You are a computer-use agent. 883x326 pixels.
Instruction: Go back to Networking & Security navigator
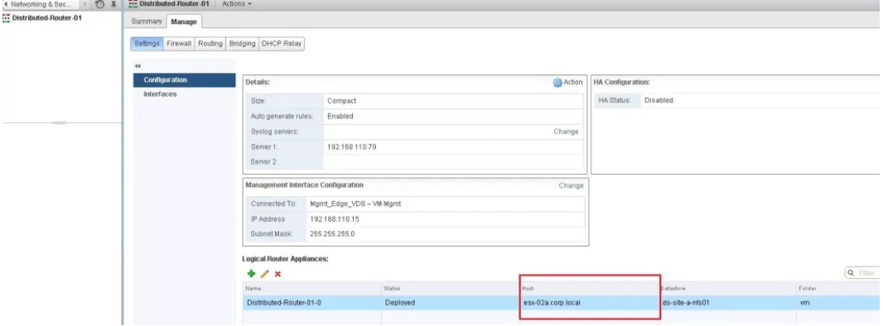tap(37, 4)
